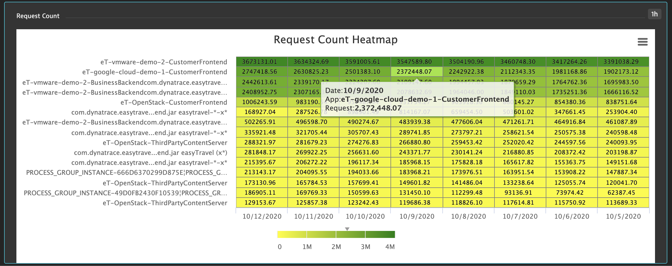
Task: Open the chart context hamburger menu
Action: coord(642,42)
